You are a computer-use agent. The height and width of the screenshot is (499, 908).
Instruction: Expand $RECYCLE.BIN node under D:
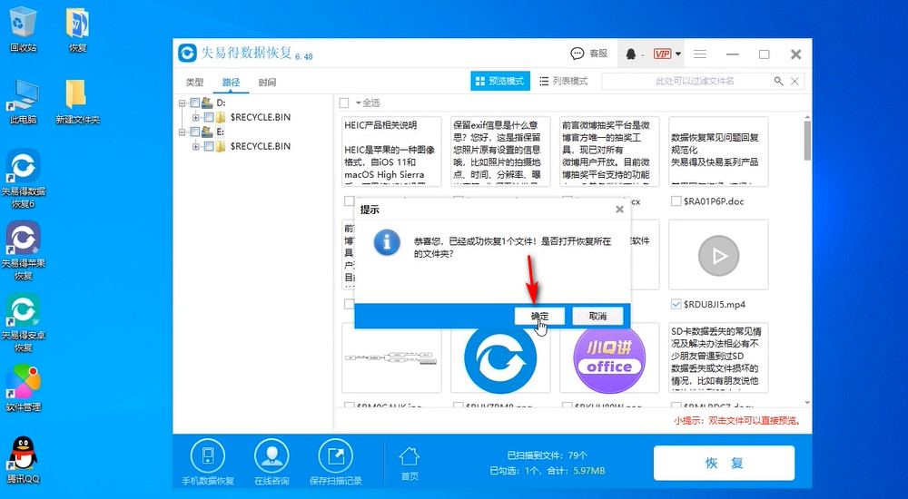(x=196, y=118)
